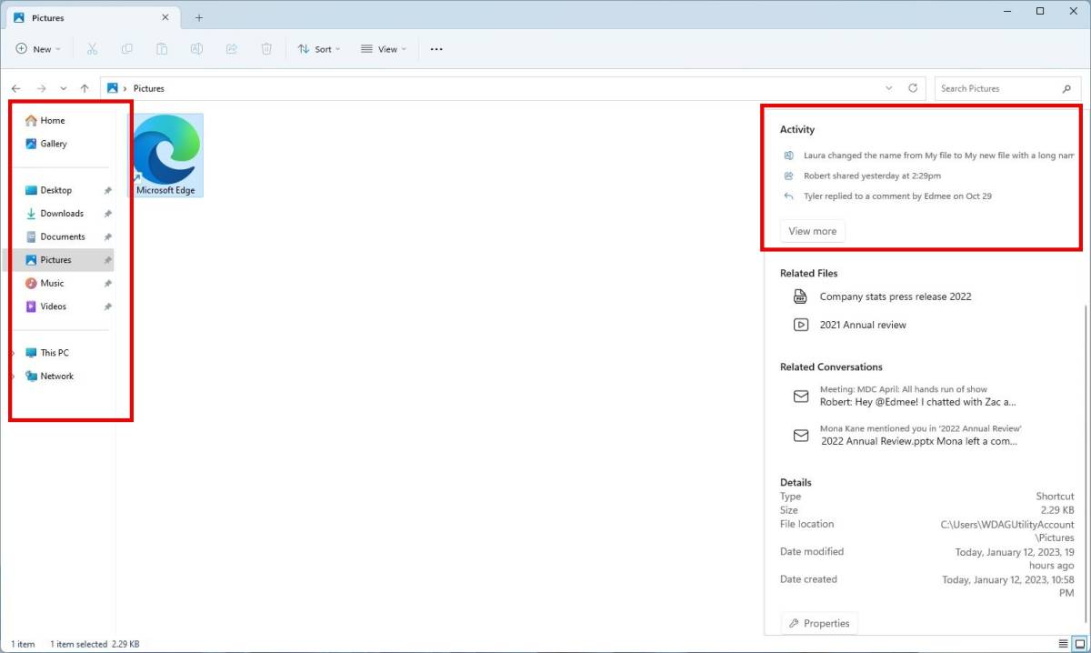
Task: Open a new tab with plus button
Action: (x=199, y=17)
